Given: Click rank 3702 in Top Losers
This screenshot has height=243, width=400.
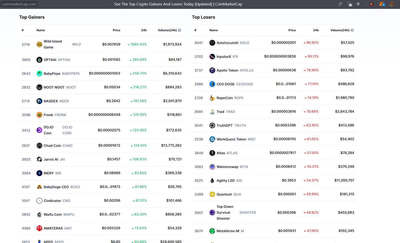Looking at the screenshot, I should [x=199, y=57].
